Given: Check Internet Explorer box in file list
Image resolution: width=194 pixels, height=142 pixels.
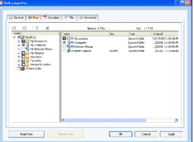Looking at the screenshot, I should click(x=64, y=51).
